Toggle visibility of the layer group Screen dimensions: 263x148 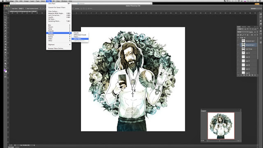click(x=238, y=37)
